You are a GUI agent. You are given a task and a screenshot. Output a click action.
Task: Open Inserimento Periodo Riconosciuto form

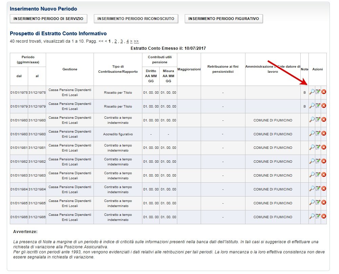pos(136,19)
